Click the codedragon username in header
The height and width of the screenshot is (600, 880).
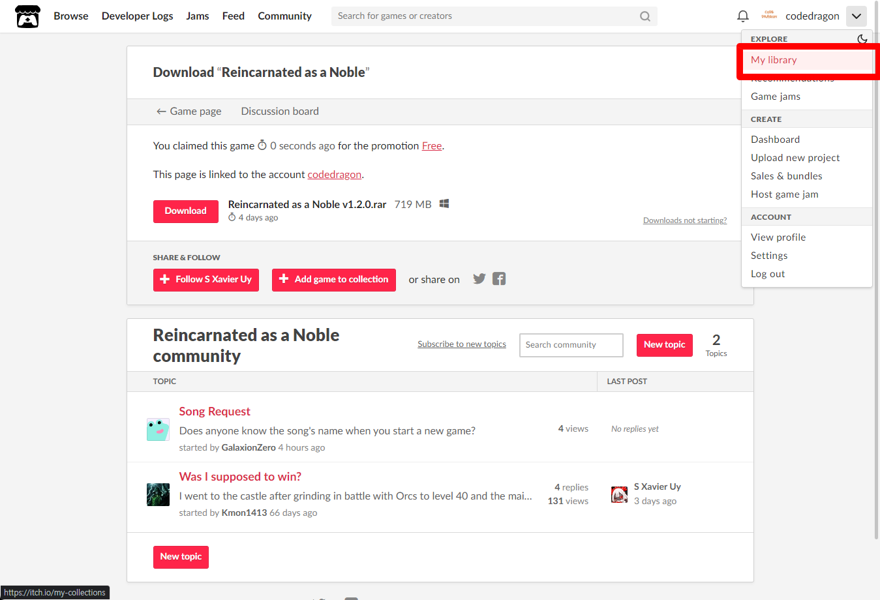[812, 16]
